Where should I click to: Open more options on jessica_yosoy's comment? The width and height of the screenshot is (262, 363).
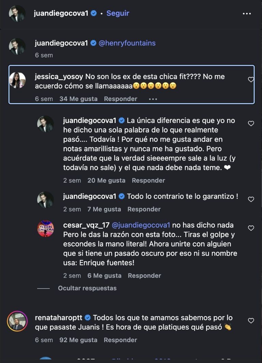(153, 99)
